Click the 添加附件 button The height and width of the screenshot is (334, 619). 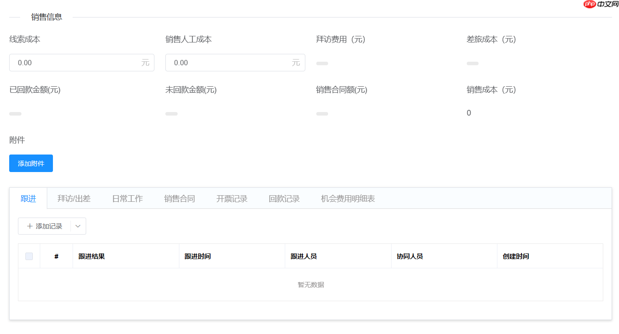[31, 163]
